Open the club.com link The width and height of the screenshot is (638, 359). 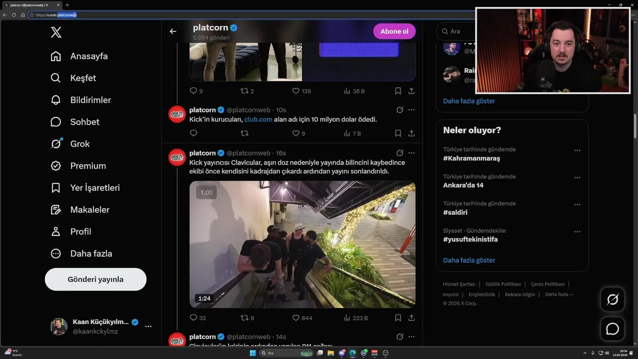coord(258,120)
